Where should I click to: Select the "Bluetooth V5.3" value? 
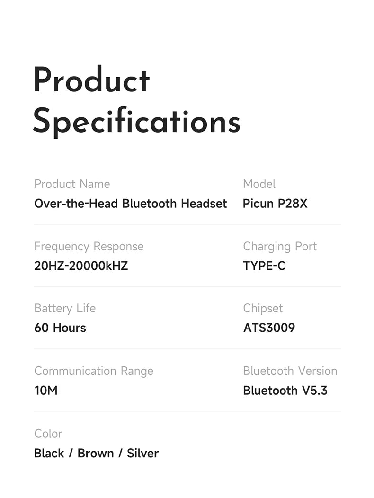click(285, 391)
